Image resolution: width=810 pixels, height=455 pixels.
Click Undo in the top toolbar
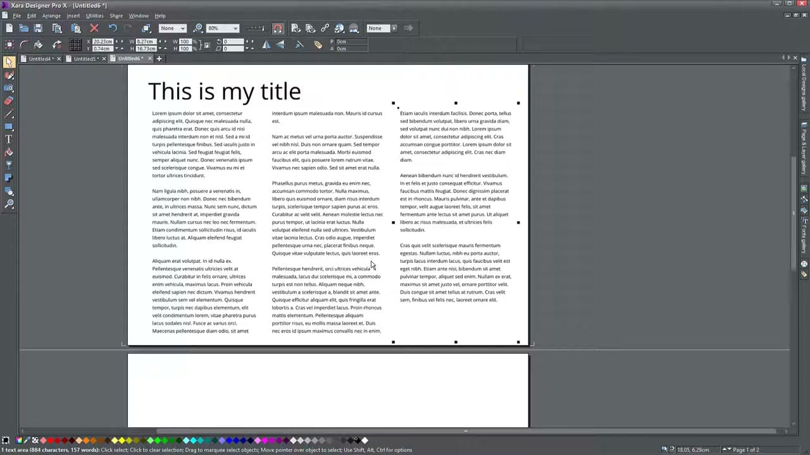pos(113,28)
